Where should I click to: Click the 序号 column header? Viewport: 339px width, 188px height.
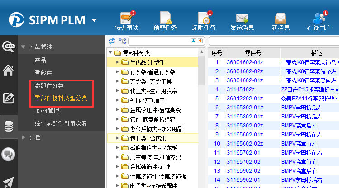pos(217,53)
